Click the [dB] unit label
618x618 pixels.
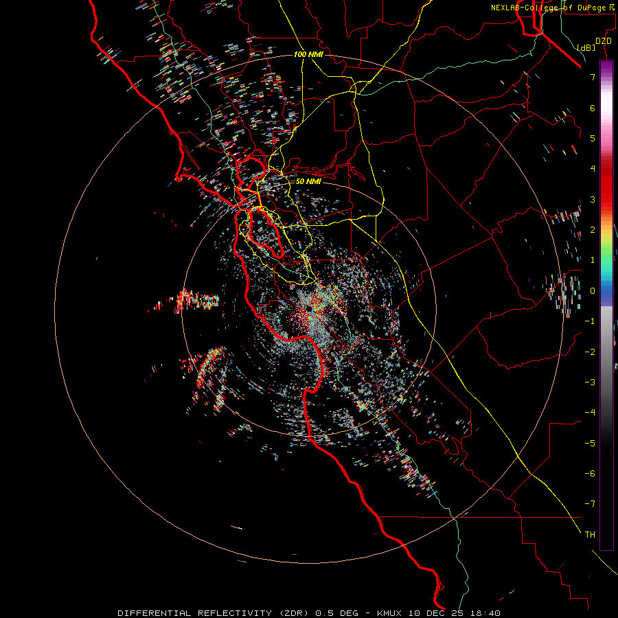coord(586,47)
